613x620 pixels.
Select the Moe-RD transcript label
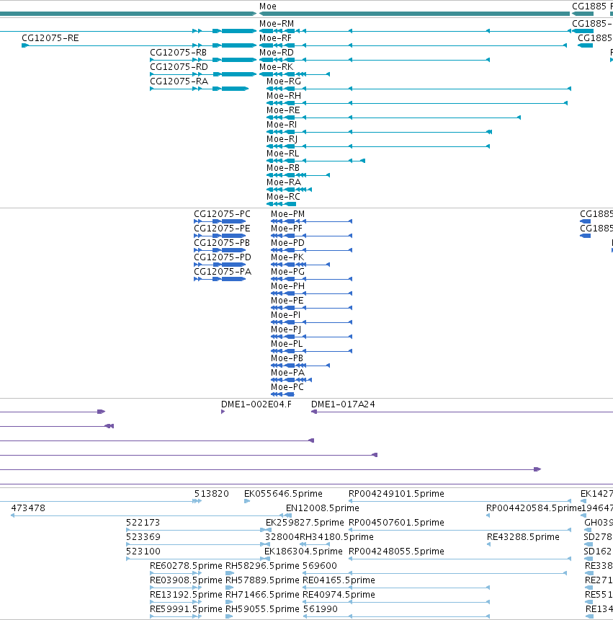coord(277,53)
